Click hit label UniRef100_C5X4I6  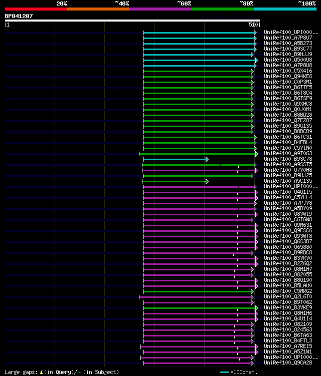[288, 71]
